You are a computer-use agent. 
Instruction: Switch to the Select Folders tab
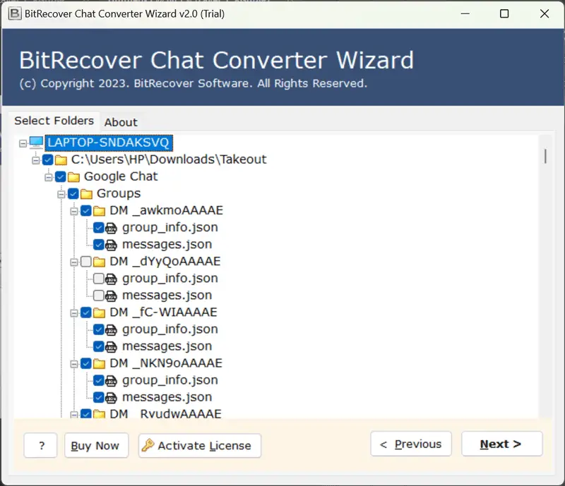coord(54,121)
